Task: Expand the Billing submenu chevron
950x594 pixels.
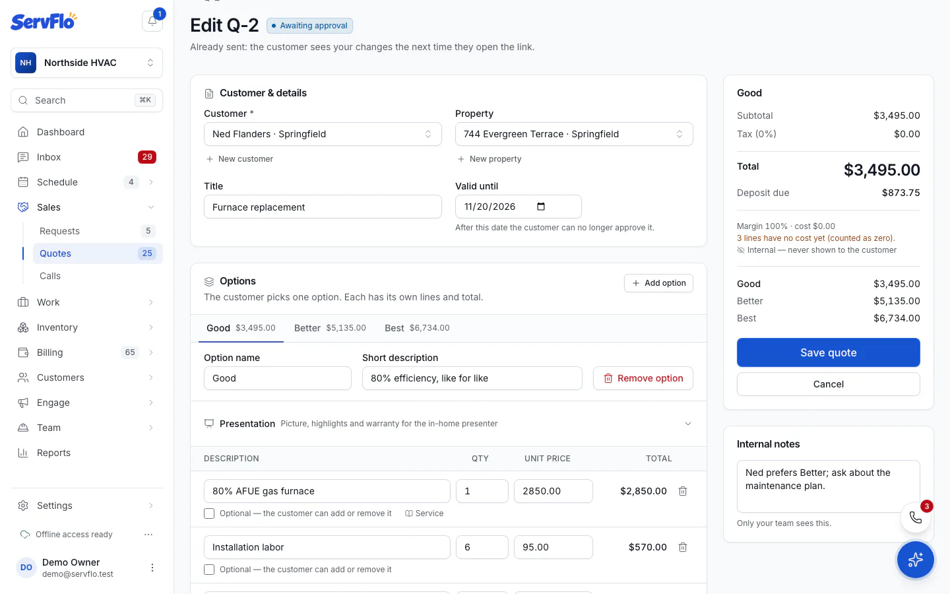Action: click(151, 352)
